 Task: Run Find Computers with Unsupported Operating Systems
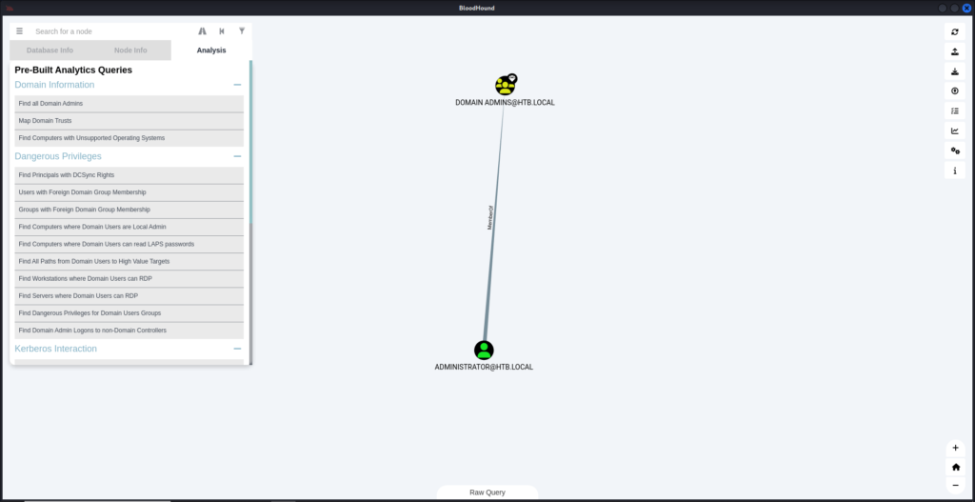(129, 138)
